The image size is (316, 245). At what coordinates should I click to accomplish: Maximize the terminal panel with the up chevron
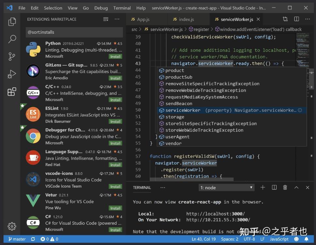296,188
